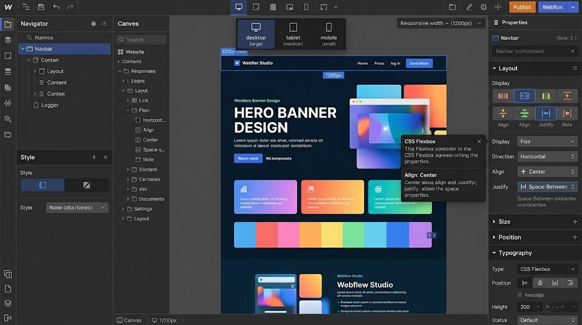The height and width of the screenshot is (325, 582).
Task: Select the first display block icon in Layout
Action: [x=503, y=96]
